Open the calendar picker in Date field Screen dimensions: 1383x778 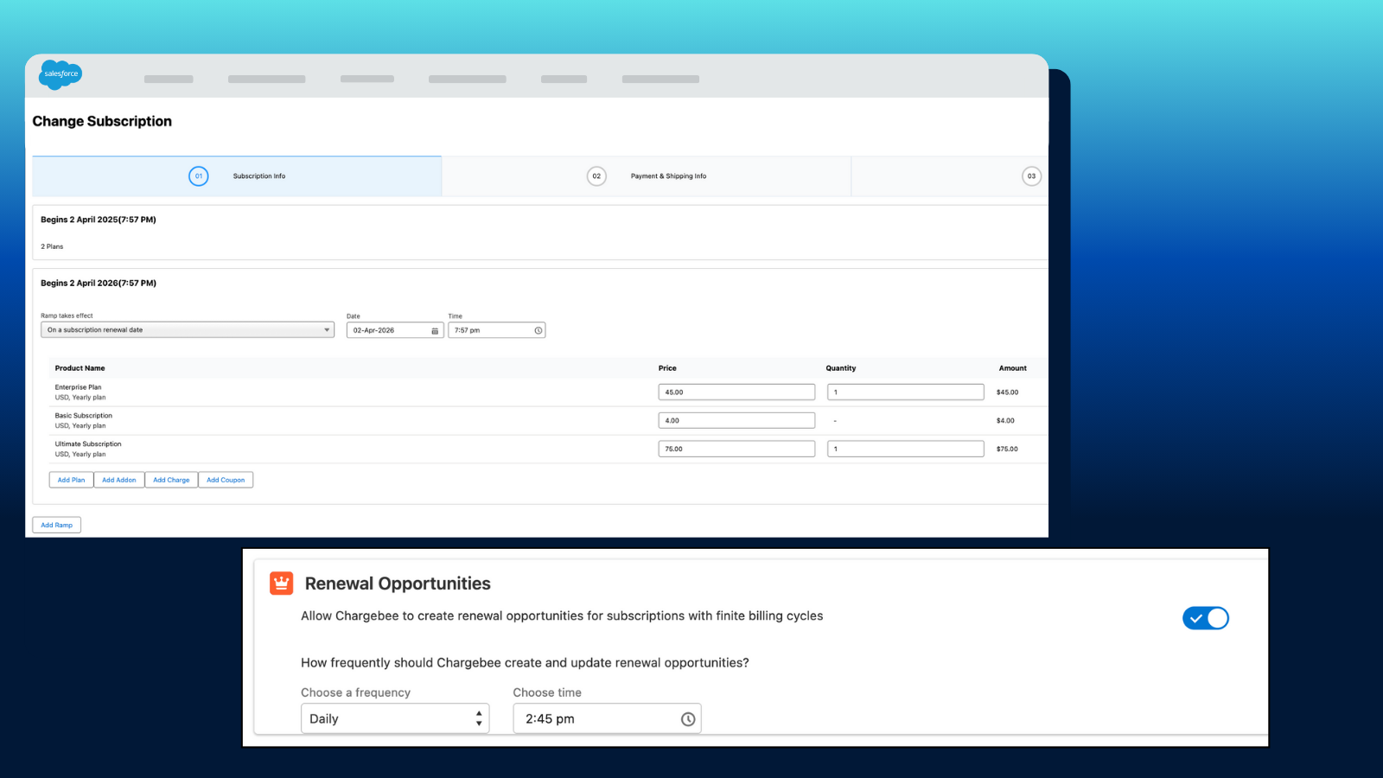click(435, 331)
